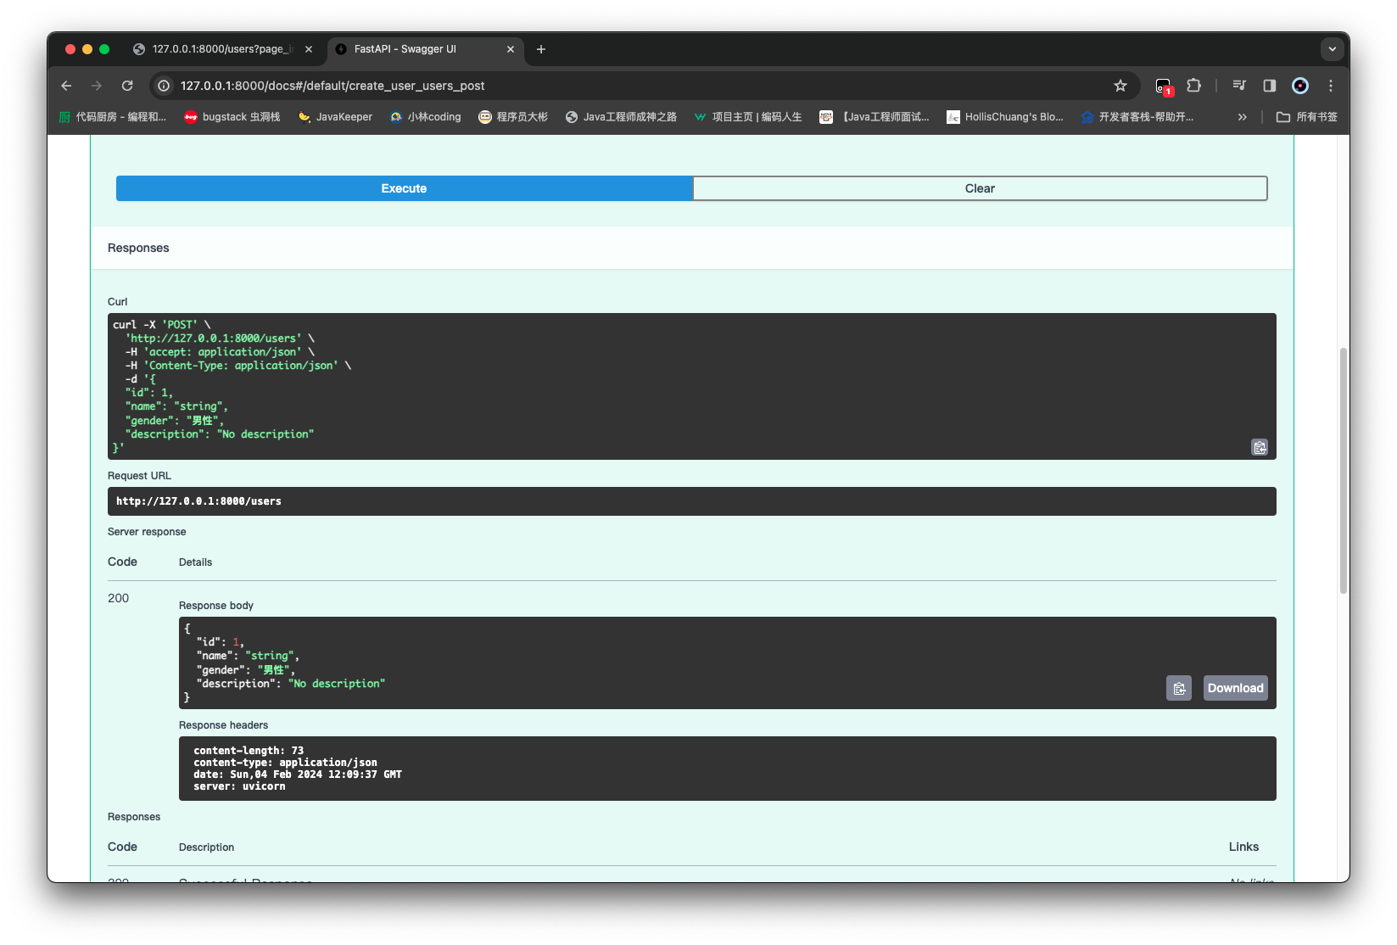The width and height of the screenshot is (1397, 945).
Task: Expand the tab search dropdown arrow
Action: (x=1332, y=49)
